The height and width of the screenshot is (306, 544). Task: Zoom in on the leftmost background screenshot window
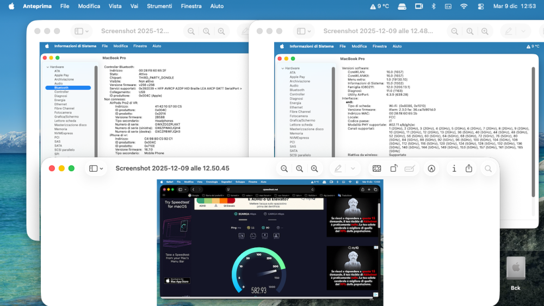[x=221, y=32]
